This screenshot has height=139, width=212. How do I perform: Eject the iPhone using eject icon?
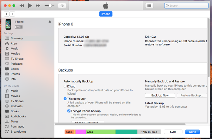[50, 22]
